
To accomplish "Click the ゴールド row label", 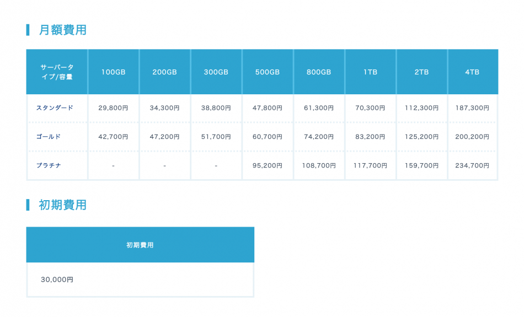I will [49, 137].
